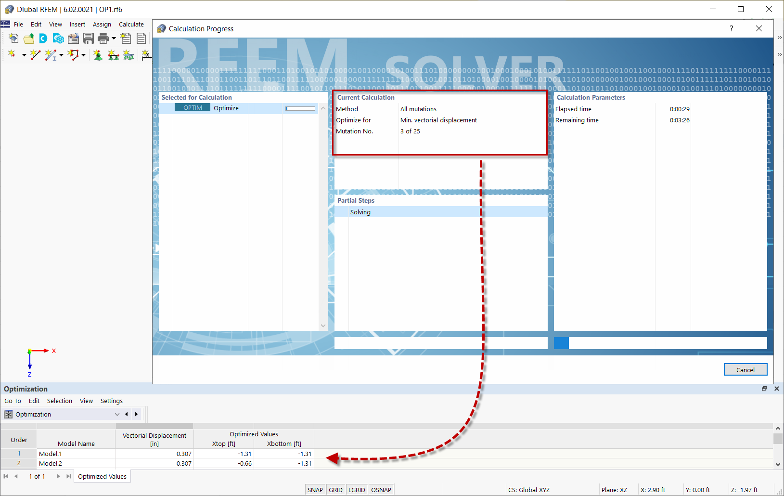Open the Calculate menu
The width and height of the screenshot is (784, 496).
coord(131,24)
